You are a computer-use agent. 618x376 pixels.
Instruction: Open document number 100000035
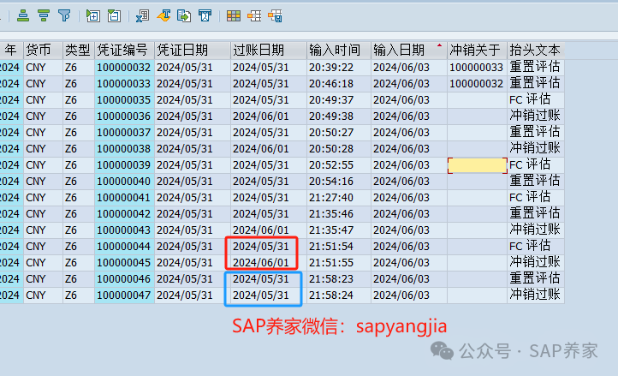[124, 100]
